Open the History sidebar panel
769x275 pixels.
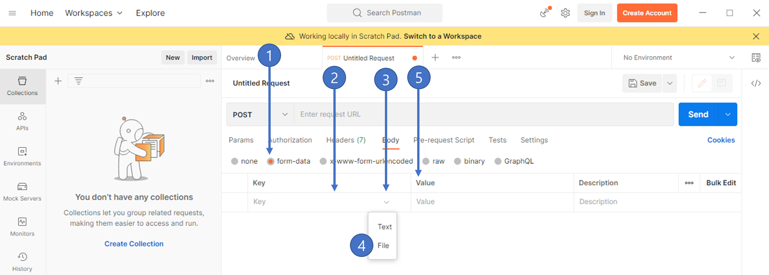(x=22, y=262)
